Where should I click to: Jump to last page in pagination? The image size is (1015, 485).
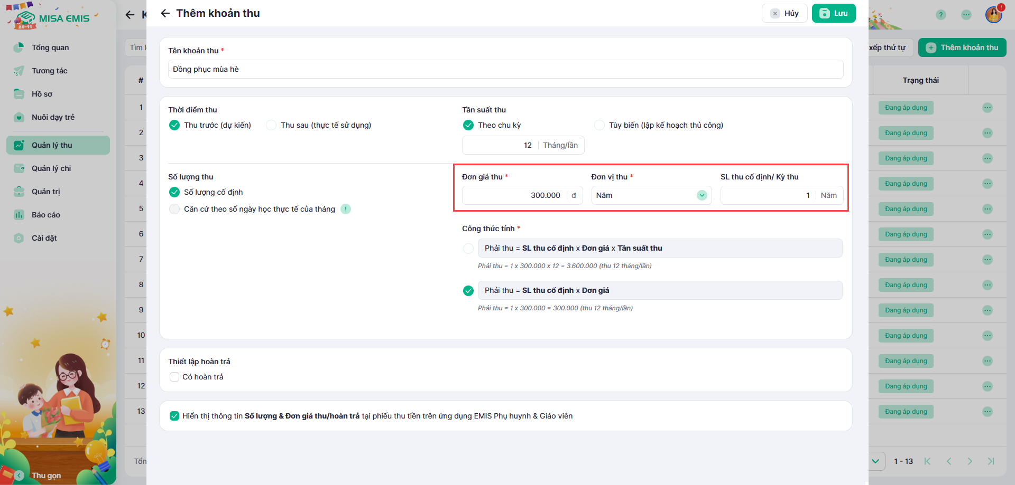[991, 461]
